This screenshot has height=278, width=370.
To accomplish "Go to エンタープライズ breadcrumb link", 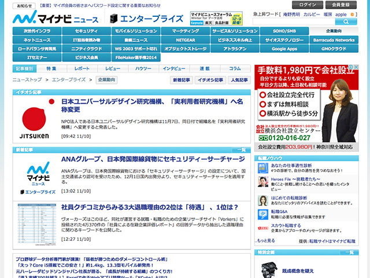I will (69, 80).
